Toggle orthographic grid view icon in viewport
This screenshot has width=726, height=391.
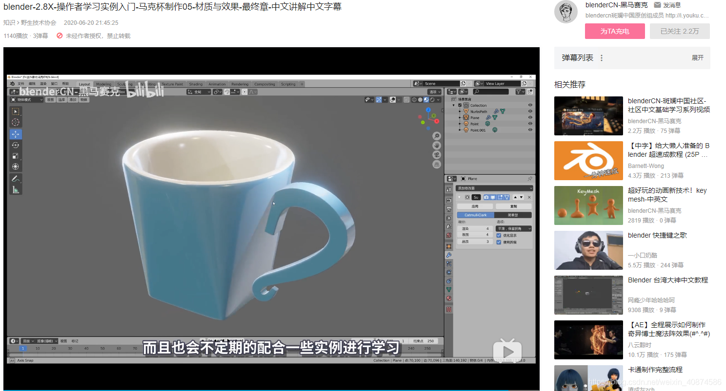437,164
